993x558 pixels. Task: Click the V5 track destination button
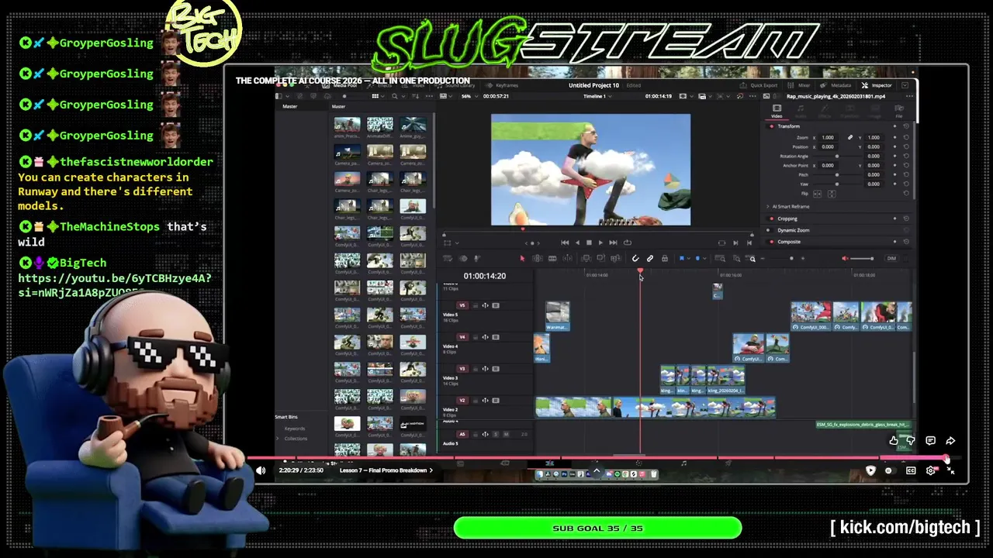tap(462, 305)
